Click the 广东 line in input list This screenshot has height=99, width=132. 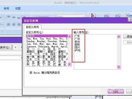tap(77, 36)
